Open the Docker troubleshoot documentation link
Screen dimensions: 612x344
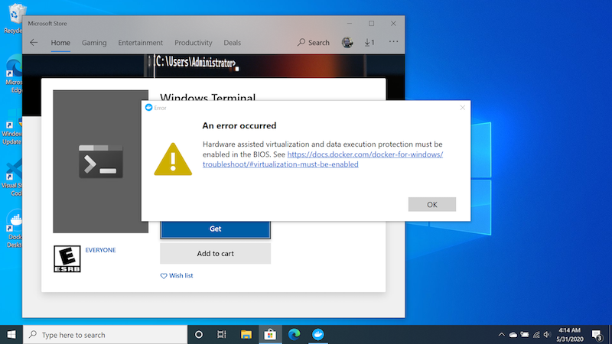pos(322,159)
